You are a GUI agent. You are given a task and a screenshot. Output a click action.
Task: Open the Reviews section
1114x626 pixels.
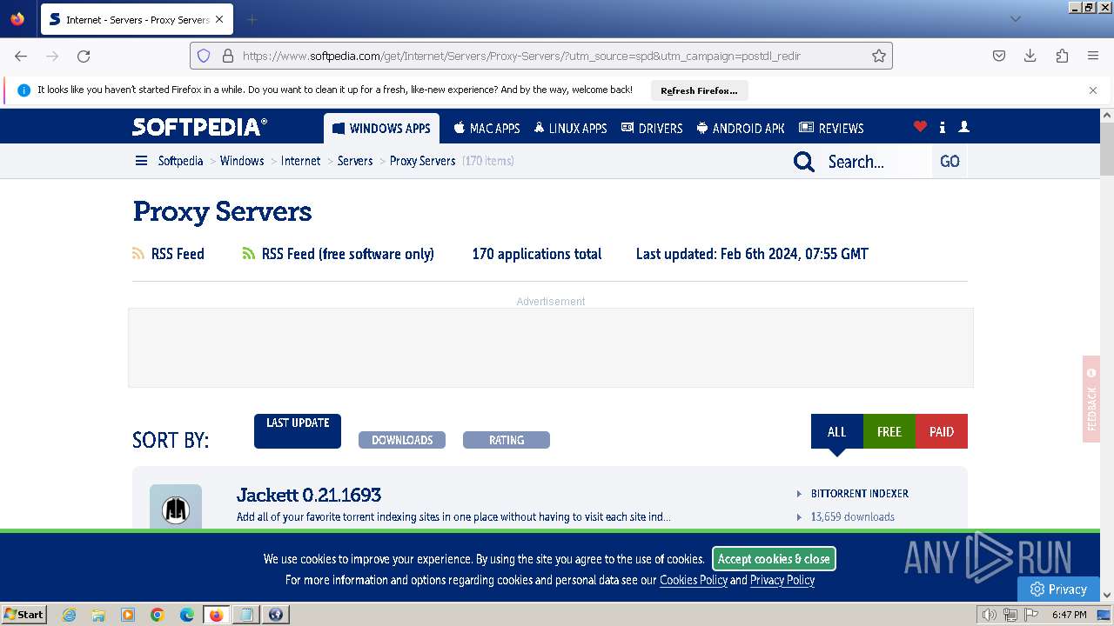pyautogui.click(x=831, y=128)
